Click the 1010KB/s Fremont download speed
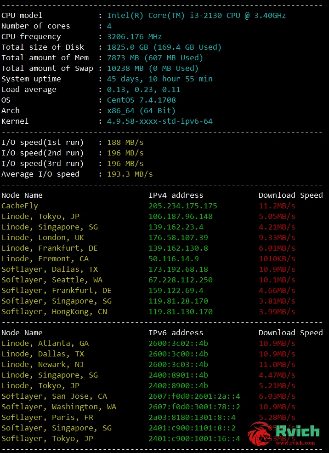This screenshot has height=453, width=329. (x=277, y=258)
